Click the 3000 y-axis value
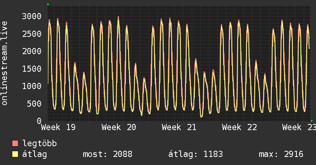 [x=32, y=16]
